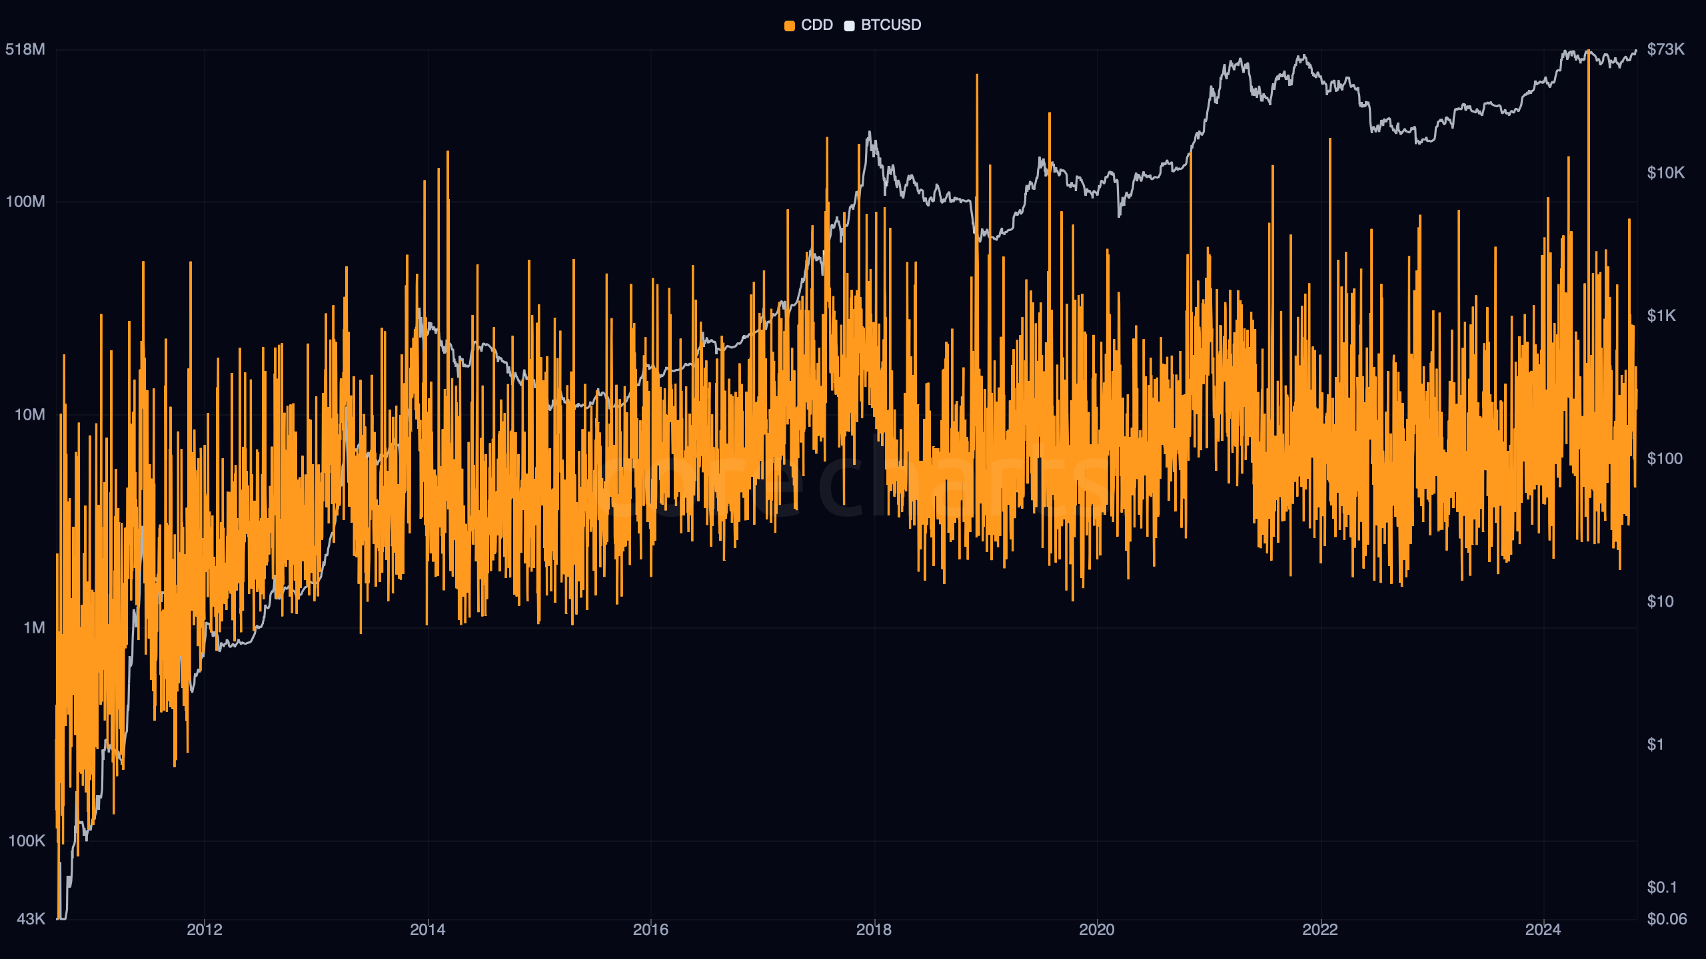This screenshot has height=959, width=1706.
Task: Click the 2020 x-axis label
Action: pos(1097,930)
